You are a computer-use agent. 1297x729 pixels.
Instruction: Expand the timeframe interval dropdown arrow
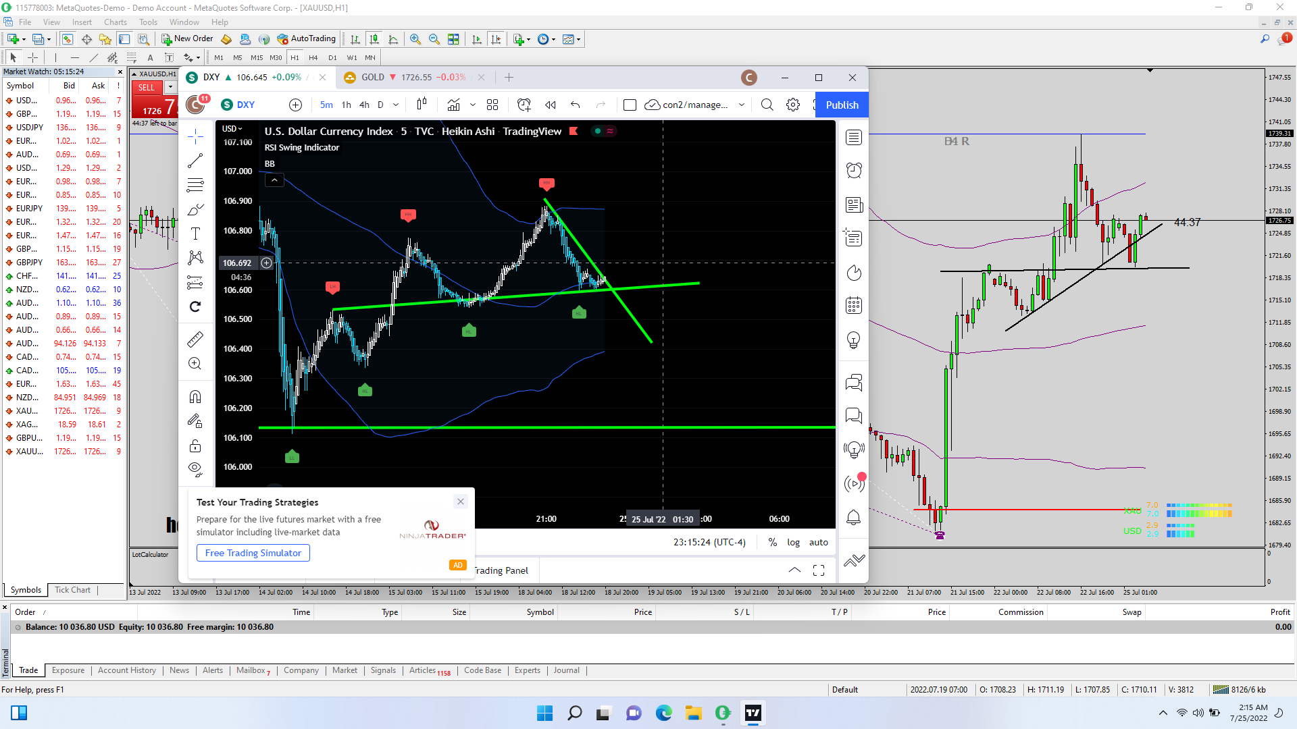(396, 105)
